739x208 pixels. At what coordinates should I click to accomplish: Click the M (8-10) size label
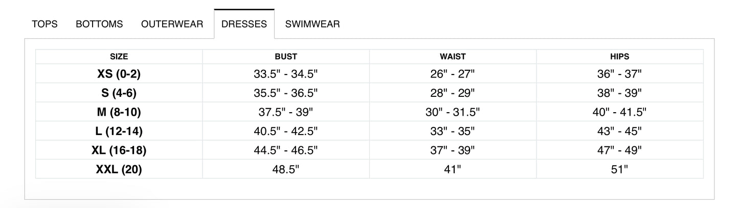(x=119, y=112)
